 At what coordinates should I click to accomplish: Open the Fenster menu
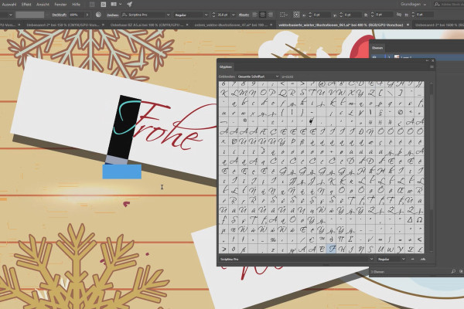[60, 5]
